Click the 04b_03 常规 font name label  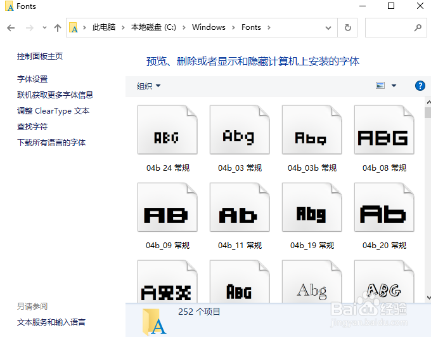coord(240,168)
